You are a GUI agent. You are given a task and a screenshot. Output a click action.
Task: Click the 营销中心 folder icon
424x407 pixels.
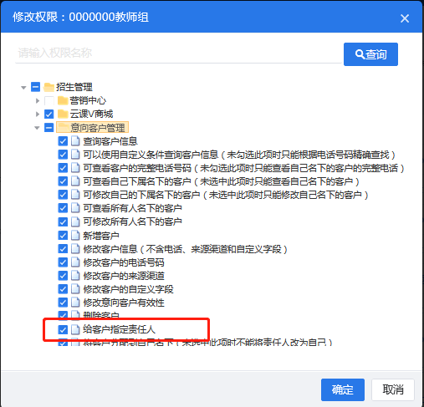point(63,100)
